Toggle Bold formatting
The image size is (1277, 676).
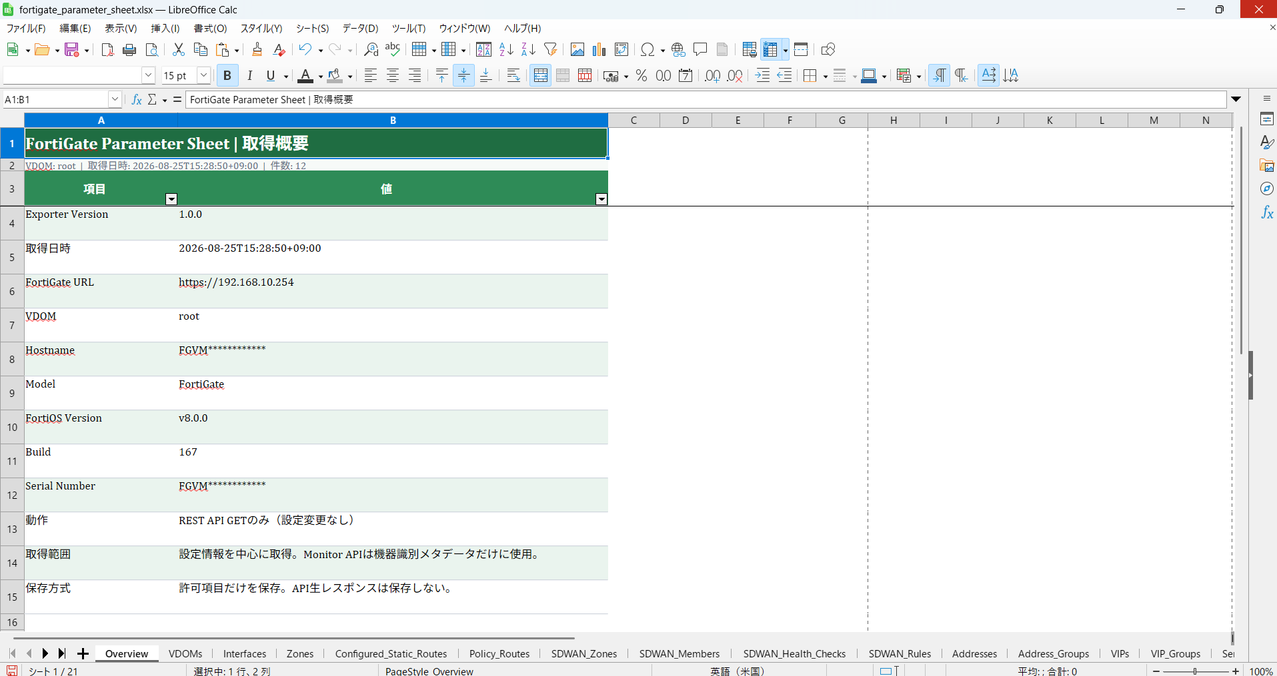click(227, 76)
